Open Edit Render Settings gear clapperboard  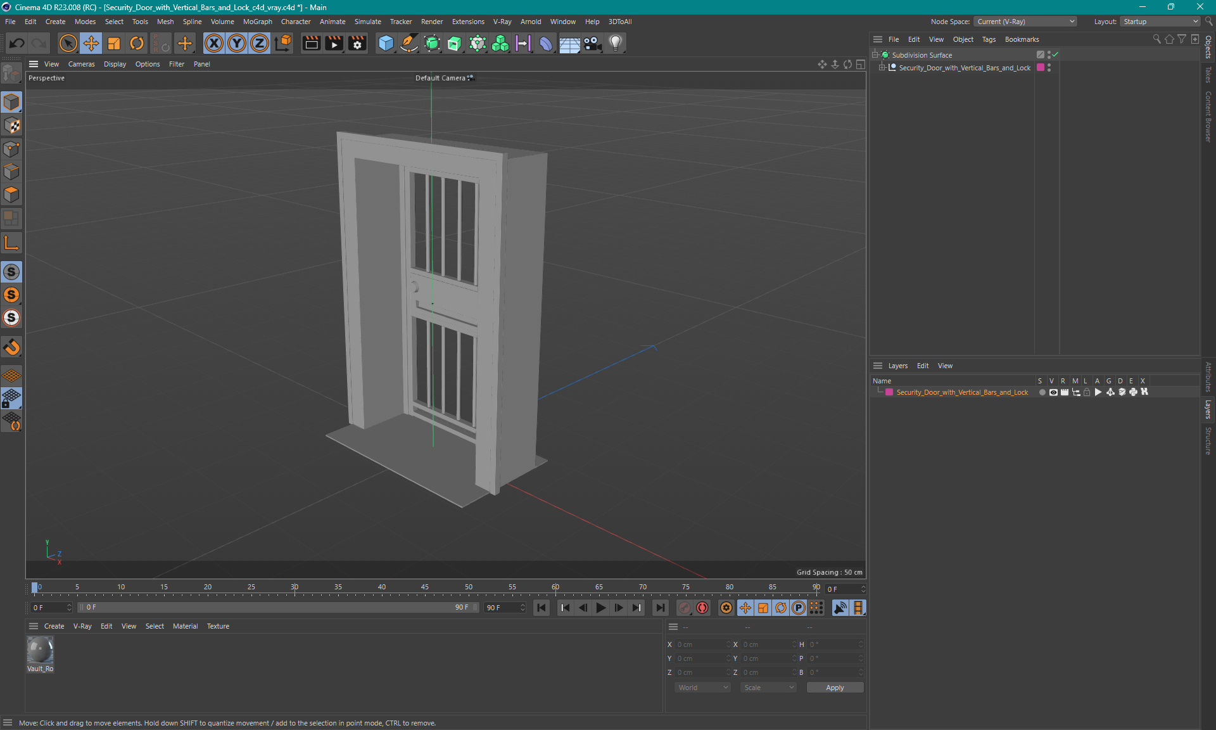357,43
